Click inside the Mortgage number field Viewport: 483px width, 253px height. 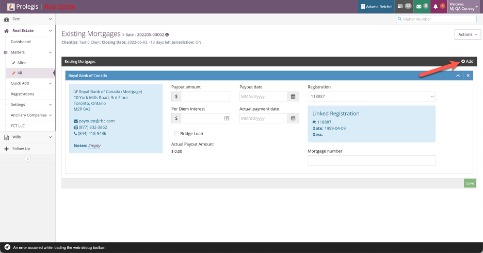pyautogui.click(x=371, y=160)
